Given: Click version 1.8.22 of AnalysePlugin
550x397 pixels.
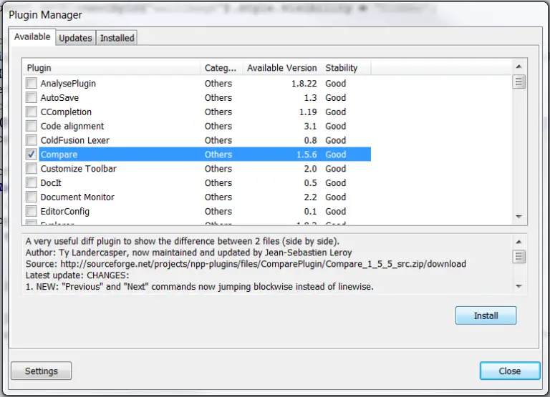Looking at the screenshot, I should pos(304,84).
